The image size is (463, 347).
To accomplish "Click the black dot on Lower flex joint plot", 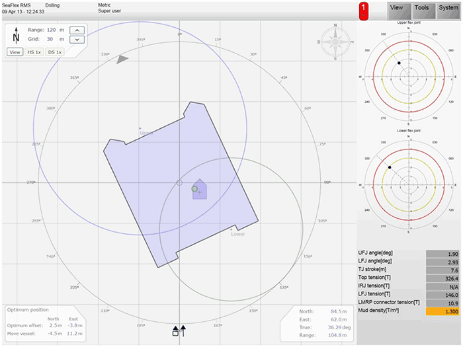I will 390,168.
